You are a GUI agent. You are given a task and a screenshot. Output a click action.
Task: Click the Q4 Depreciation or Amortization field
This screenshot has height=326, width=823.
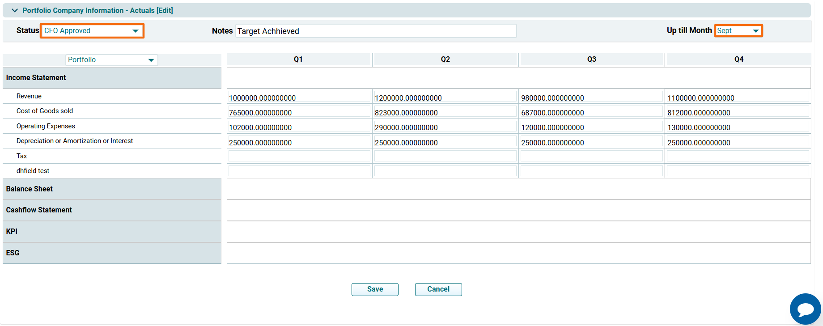click(x=738, y=142)
